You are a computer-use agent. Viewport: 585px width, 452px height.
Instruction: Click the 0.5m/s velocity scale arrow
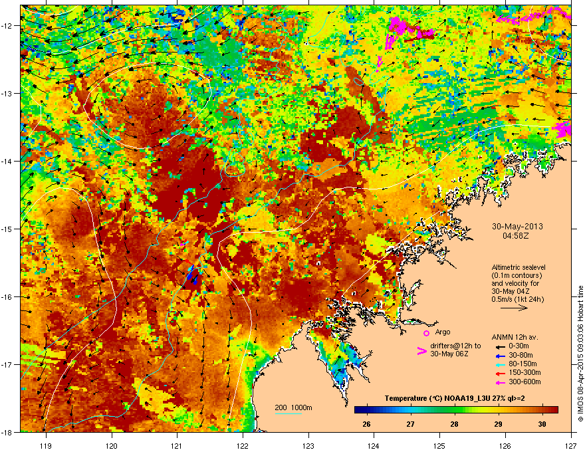click(x=514, y=308)
